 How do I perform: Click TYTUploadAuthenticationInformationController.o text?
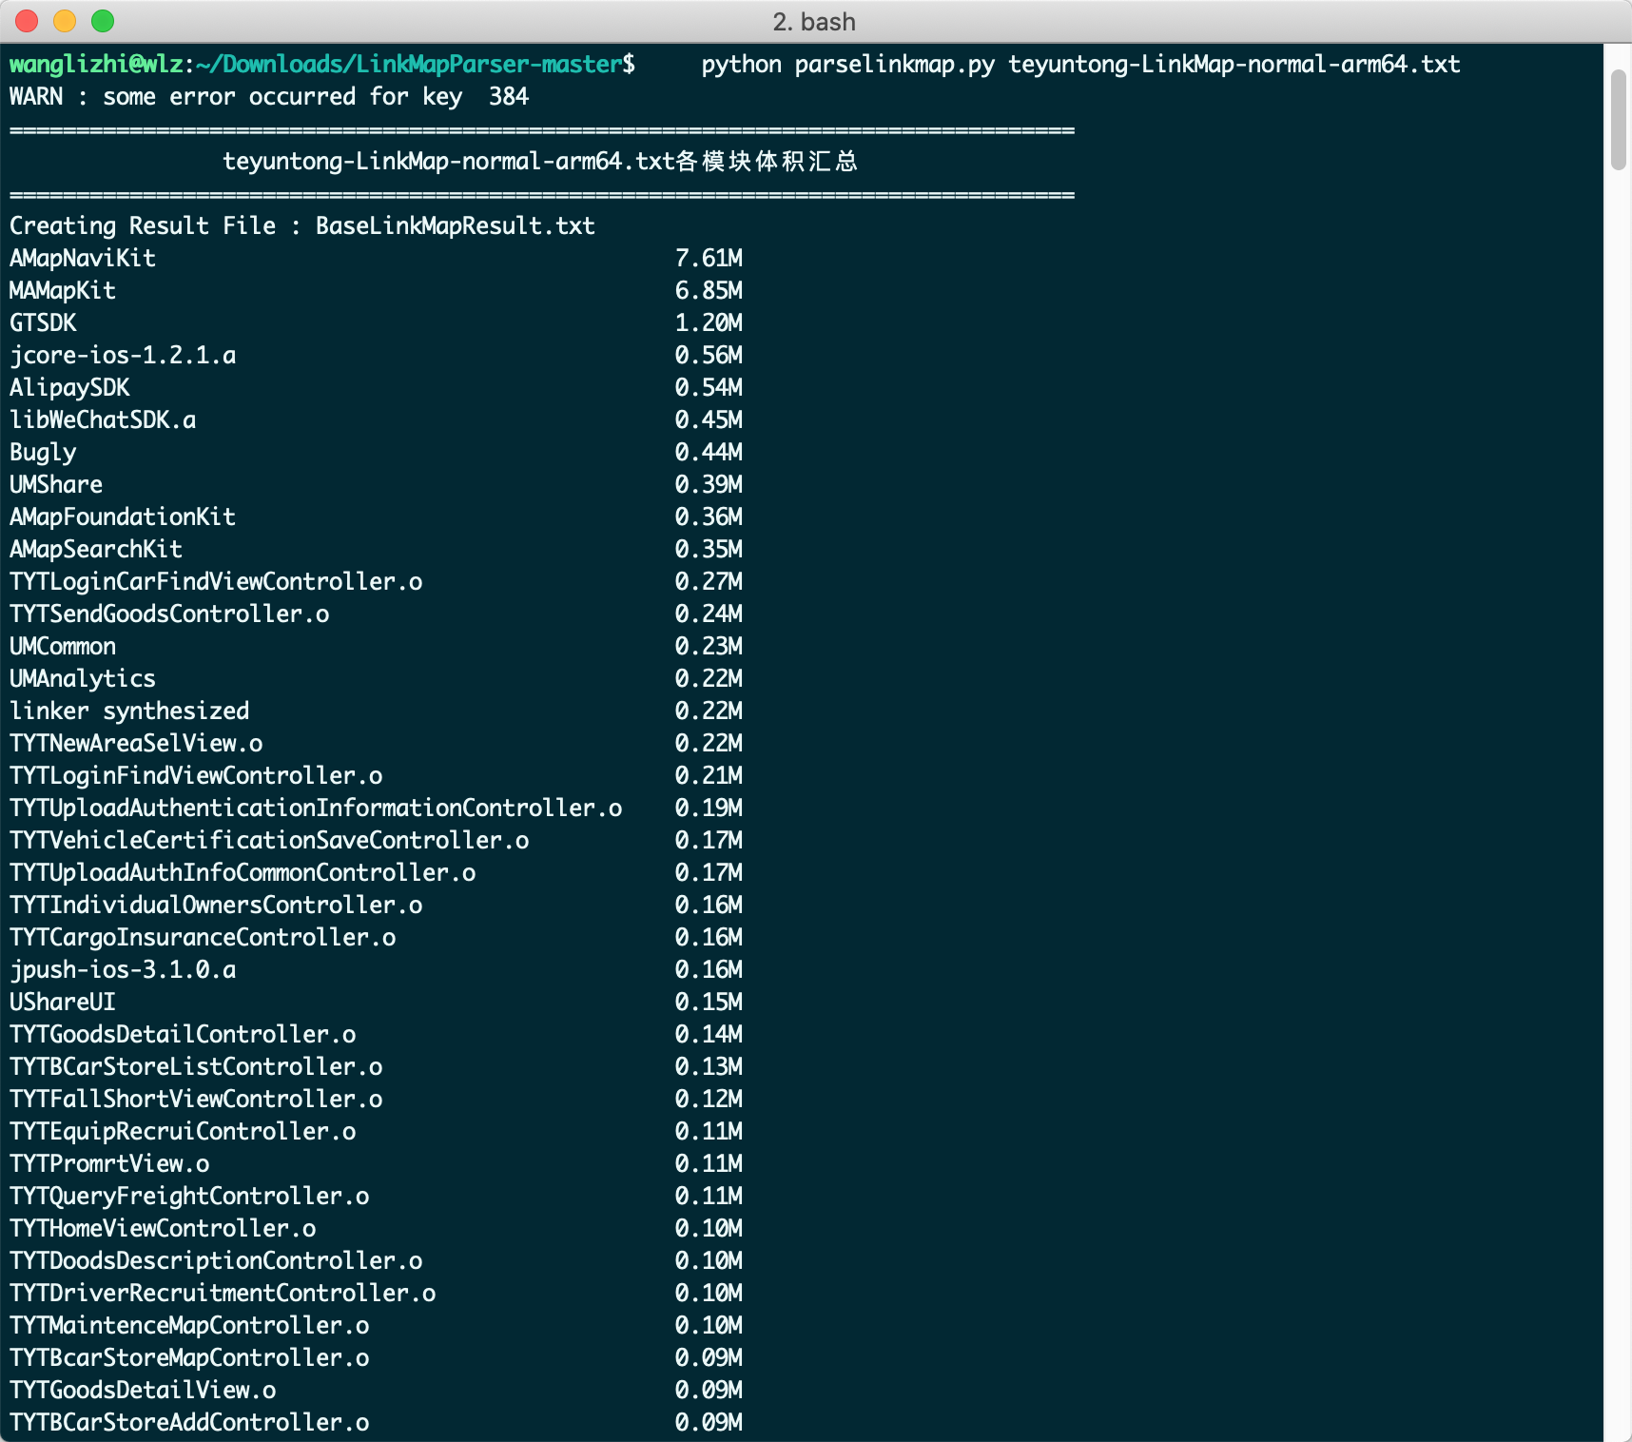coord(316,809)
